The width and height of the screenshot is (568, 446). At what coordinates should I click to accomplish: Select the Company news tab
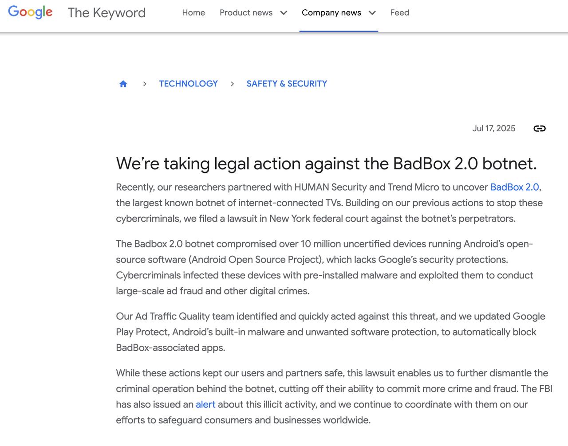click(331, 13)
